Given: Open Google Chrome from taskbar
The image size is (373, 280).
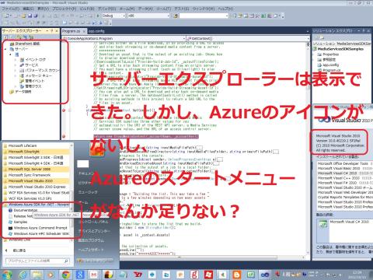Looking at the screenshot, I should coord(66,275).
